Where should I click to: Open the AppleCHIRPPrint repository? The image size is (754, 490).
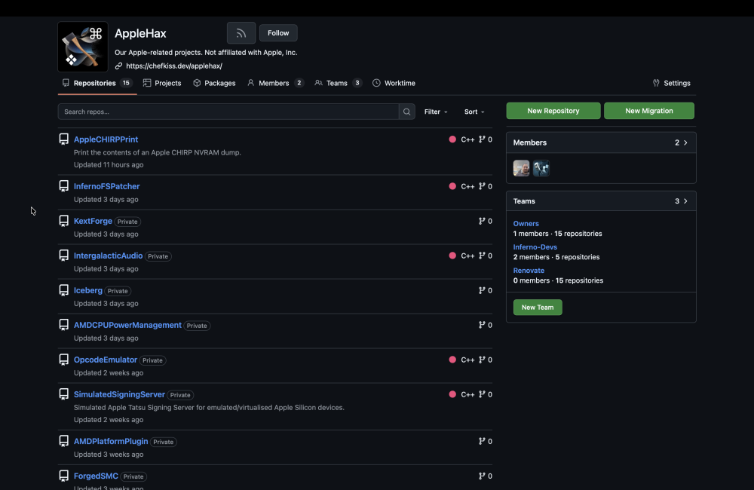(106, 139)
